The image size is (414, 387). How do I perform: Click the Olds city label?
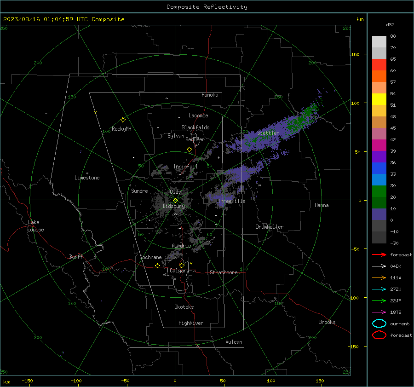pos(175,192)
